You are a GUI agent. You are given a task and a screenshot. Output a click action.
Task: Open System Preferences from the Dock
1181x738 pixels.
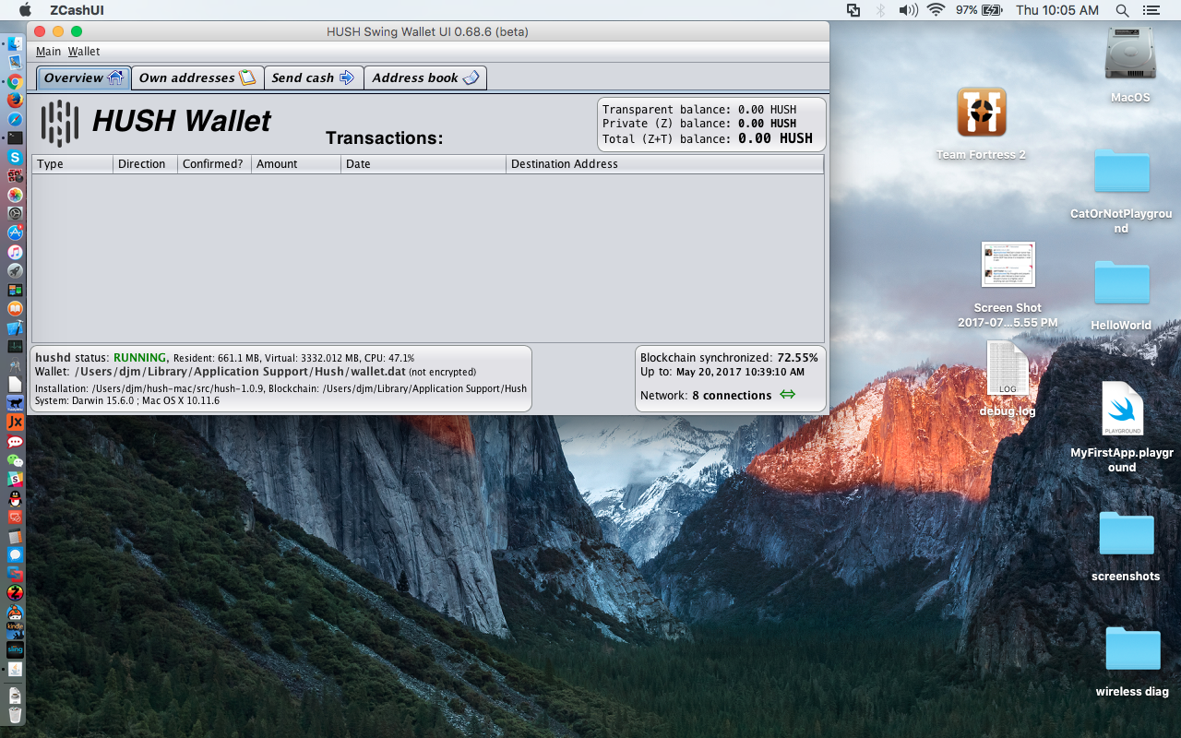15,213
